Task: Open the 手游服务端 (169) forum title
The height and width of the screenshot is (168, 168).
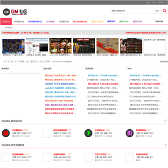Action: click(99, 130)
